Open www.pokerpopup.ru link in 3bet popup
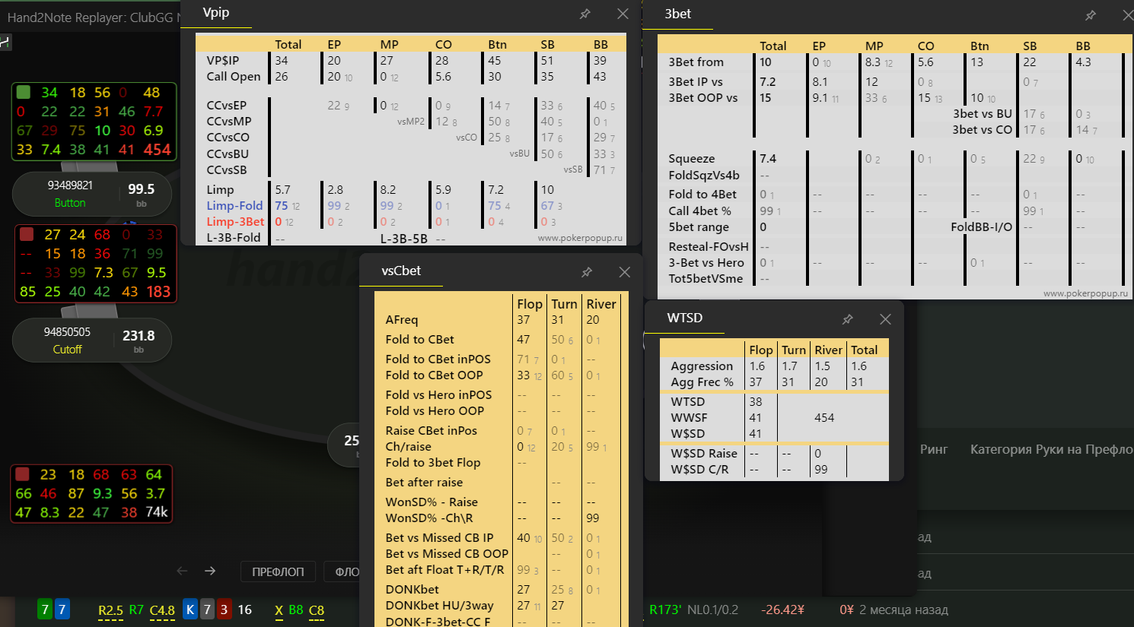This screenshot has height=627, width=1134. point(1085,293)
